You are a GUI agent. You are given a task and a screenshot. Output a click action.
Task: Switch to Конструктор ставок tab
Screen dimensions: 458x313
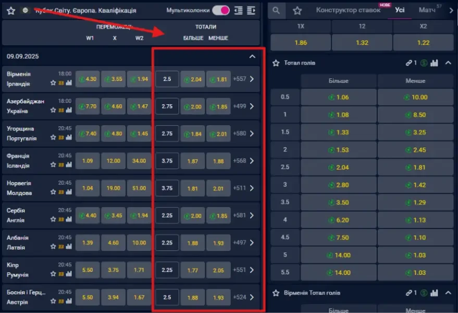[348, 10]
